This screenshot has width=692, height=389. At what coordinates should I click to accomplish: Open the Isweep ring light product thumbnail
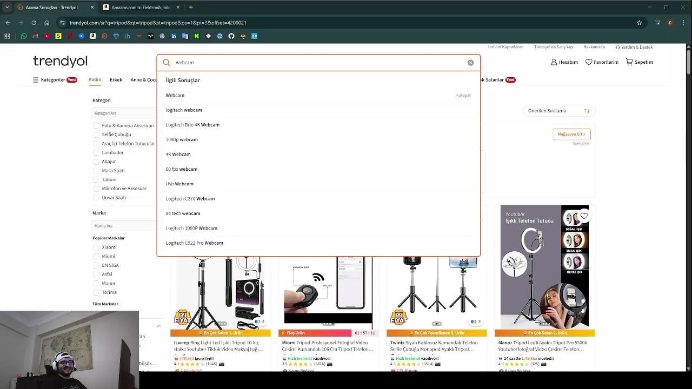[x=221, y=292]
